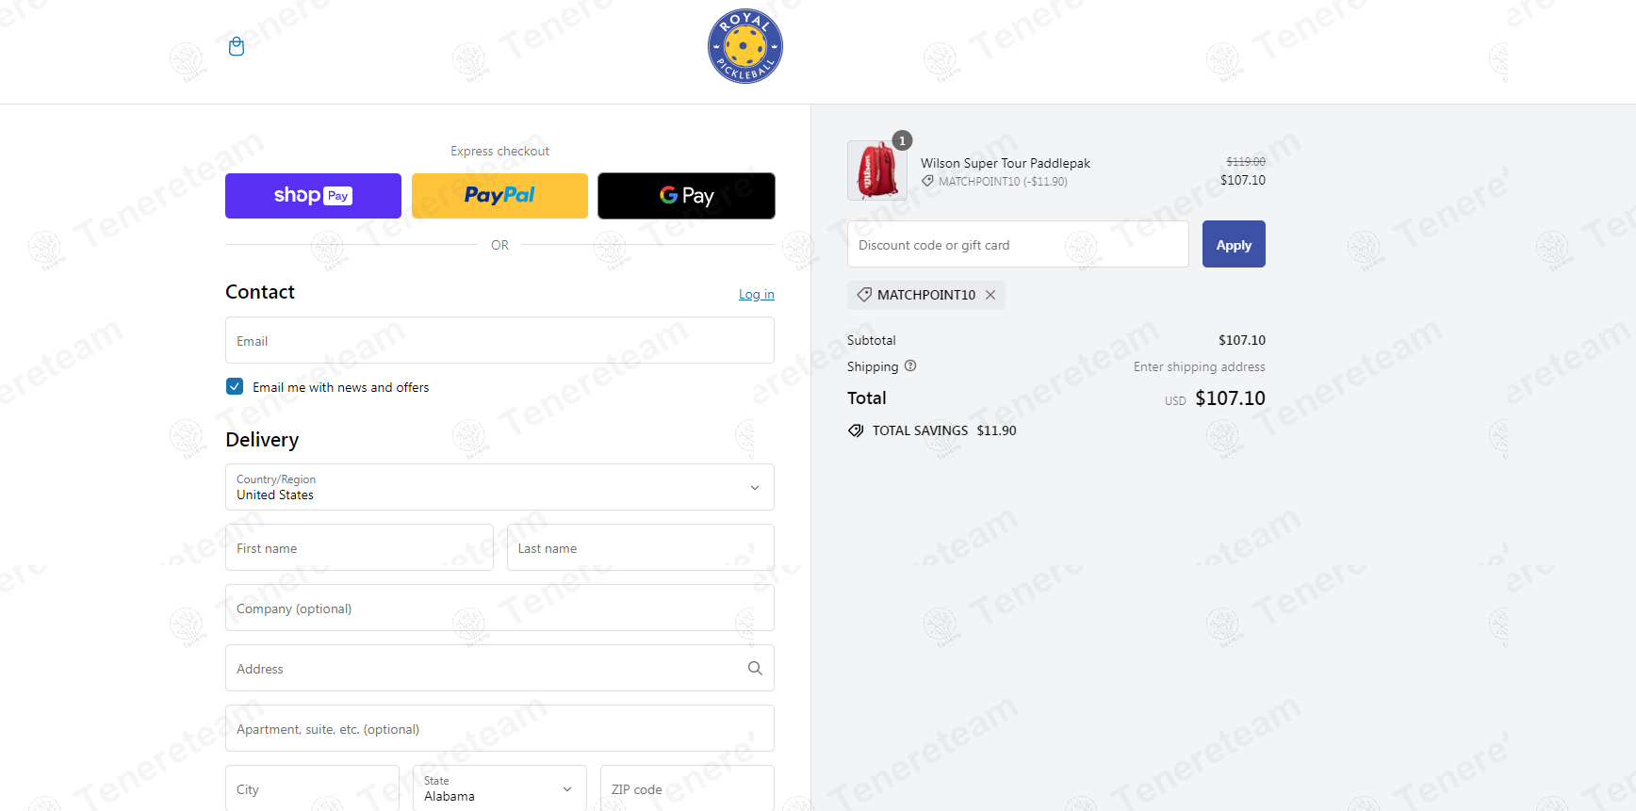Viewport: 1636px width, 811px height.
Task: Click into the ZIP code field
Action: point(687,788)
